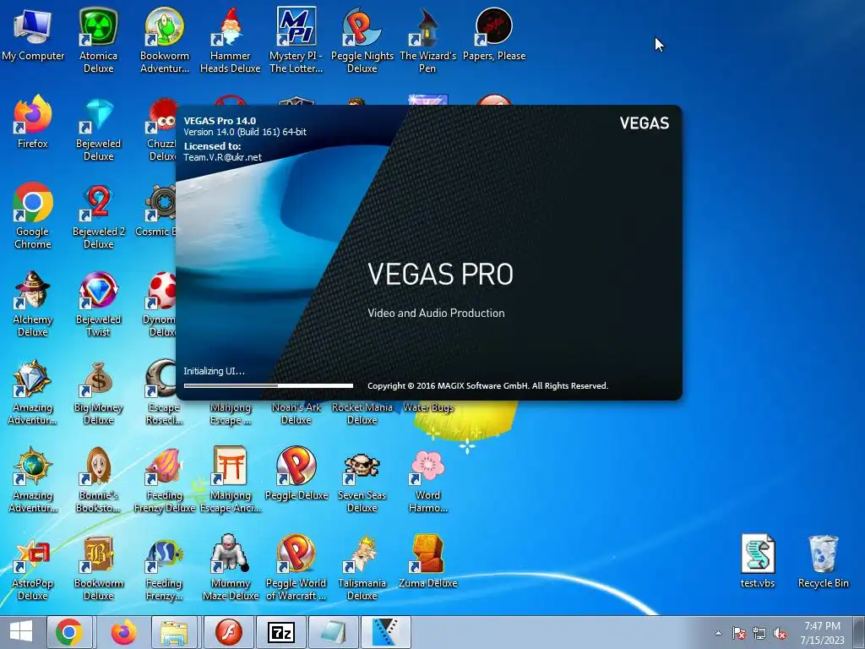Select the Firefox desktop shortcut

point(33,123)
